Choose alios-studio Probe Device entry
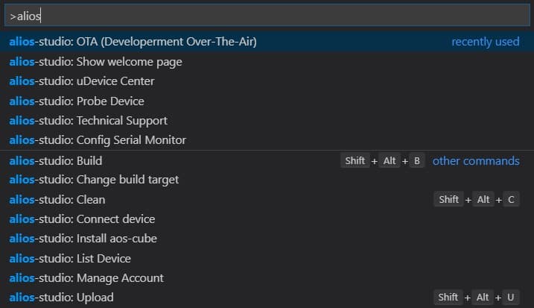Viewport: 534px width, 308px height. coord(77,101)
